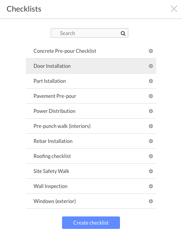The height and width of the screenshot is (235, 182).
Task: Select Wall Inspection from the list
Action: coord(91,186)
